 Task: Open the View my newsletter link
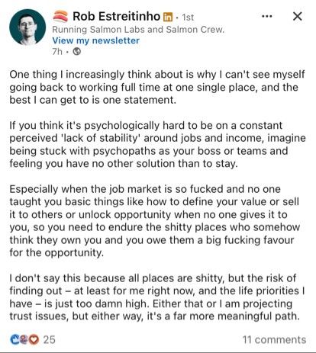[x=95, y=40]
